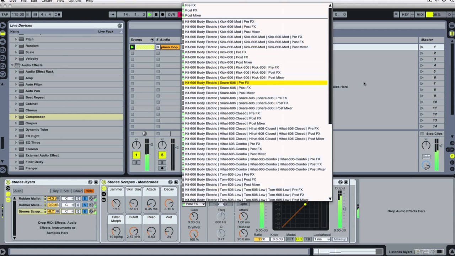Select 'Snare-606 | Pre FX' highlighted entry

[x=255, y=83]
